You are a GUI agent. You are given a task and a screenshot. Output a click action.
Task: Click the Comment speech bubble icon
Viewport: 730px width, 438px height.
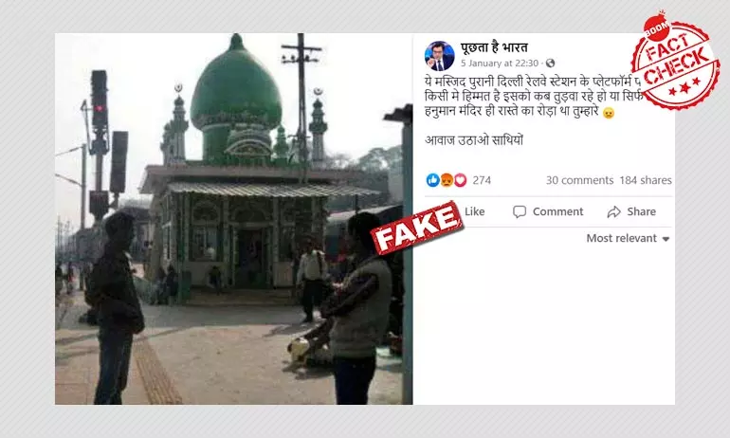click(x=520, y=211)
